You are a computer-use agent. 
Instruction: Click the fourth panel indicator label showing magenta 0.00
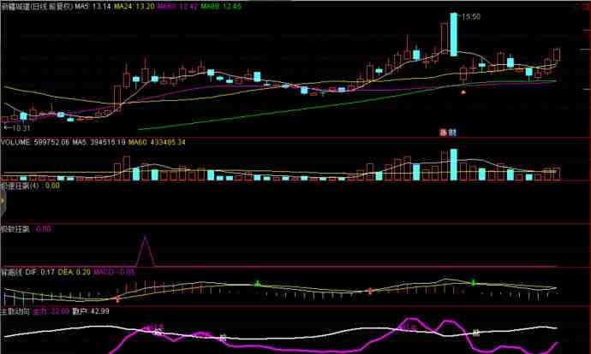tap(26, 228)
